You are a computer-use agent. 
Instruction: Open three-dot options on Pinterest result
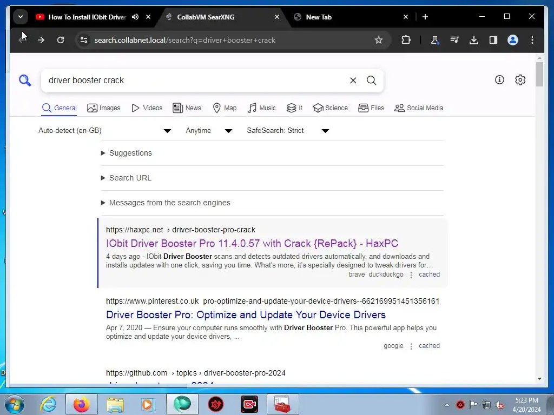click(411, 346)
